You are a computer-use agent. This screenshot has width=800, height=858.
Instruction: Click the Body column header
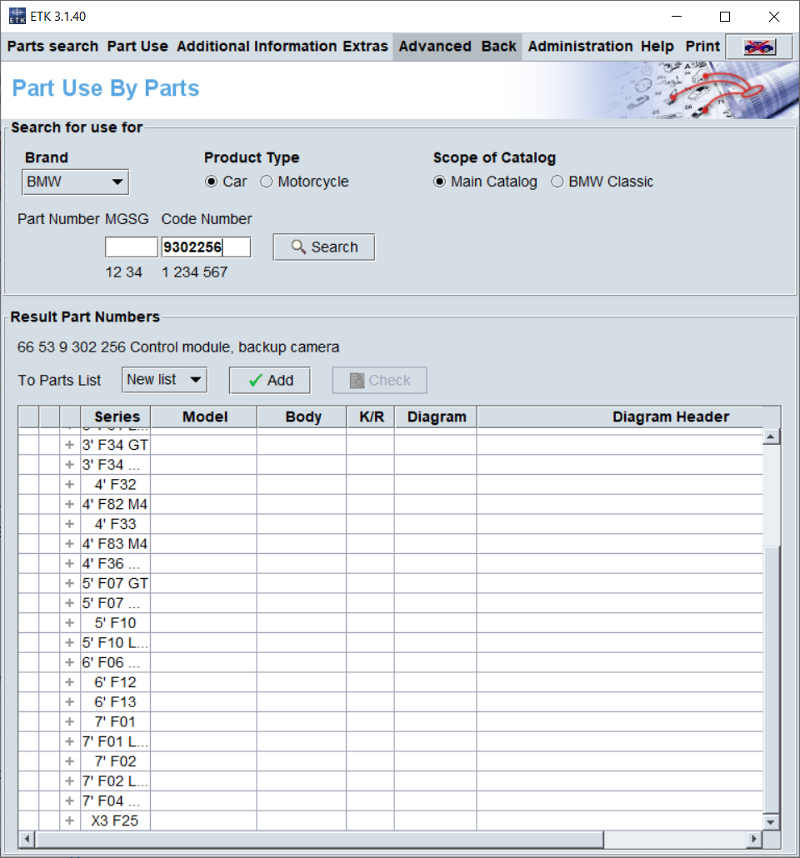pos(302,417)
